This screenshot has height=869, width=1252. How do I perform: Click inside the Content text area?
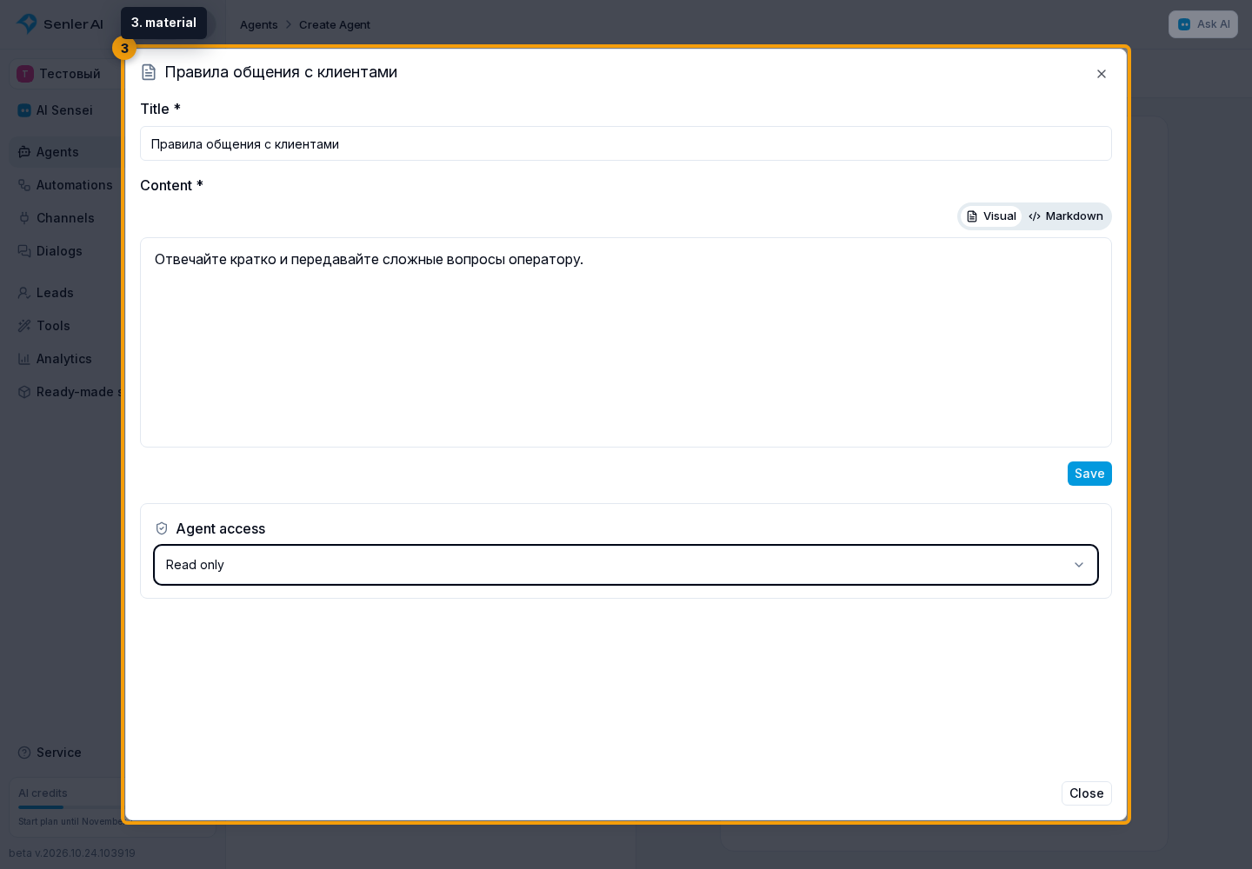[626, 342]
